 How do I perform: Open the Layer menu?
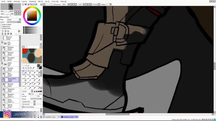coord(24,1)
